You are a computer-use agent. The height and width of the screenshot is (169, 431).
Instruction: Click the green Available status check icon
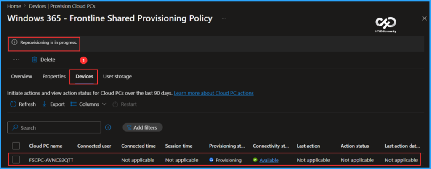255,160
